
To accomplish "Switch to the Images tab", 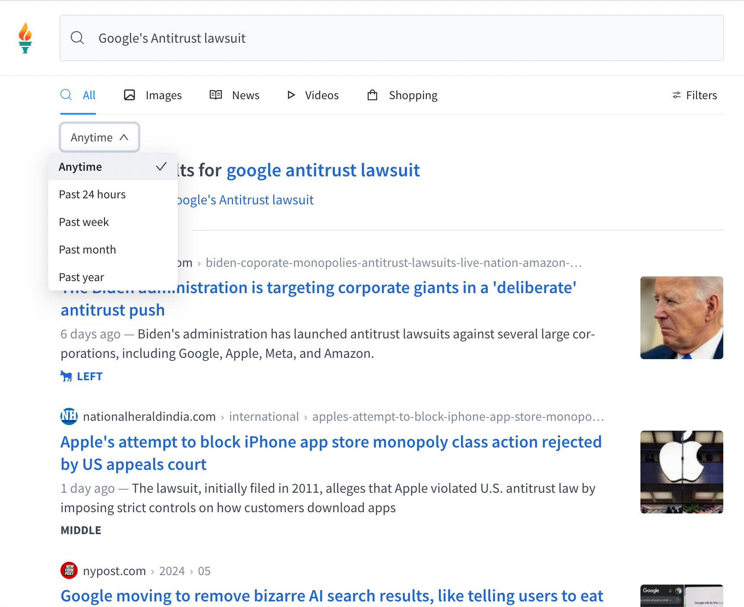I will click(x=153, y=95).
